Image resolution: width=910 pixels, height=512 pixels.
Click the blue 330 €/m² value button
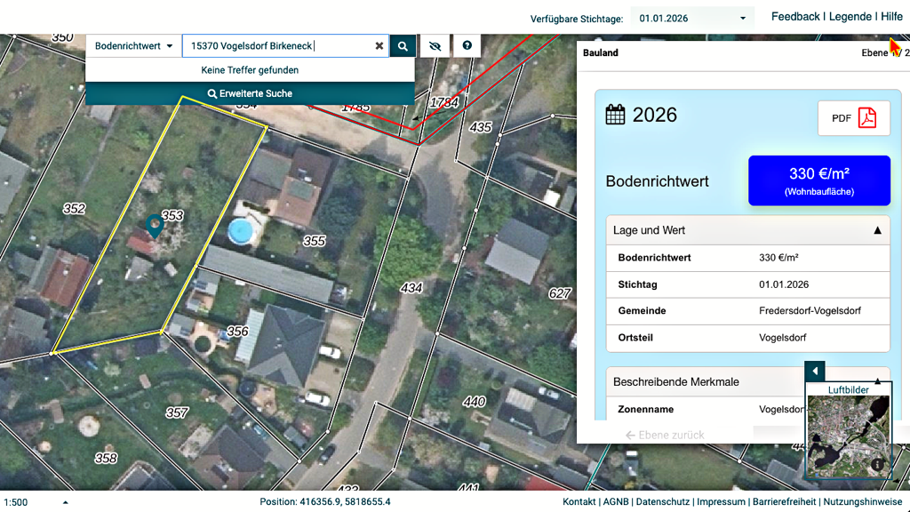coord(818,180)
